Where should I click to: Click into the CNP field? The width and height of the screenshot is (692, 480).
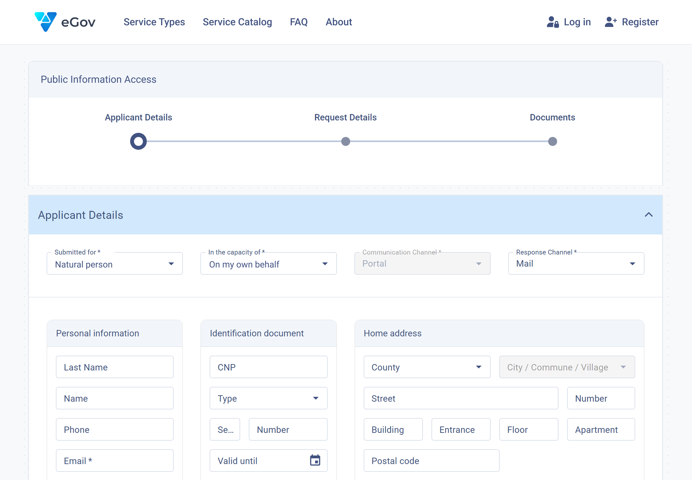[x=268, y=367]
